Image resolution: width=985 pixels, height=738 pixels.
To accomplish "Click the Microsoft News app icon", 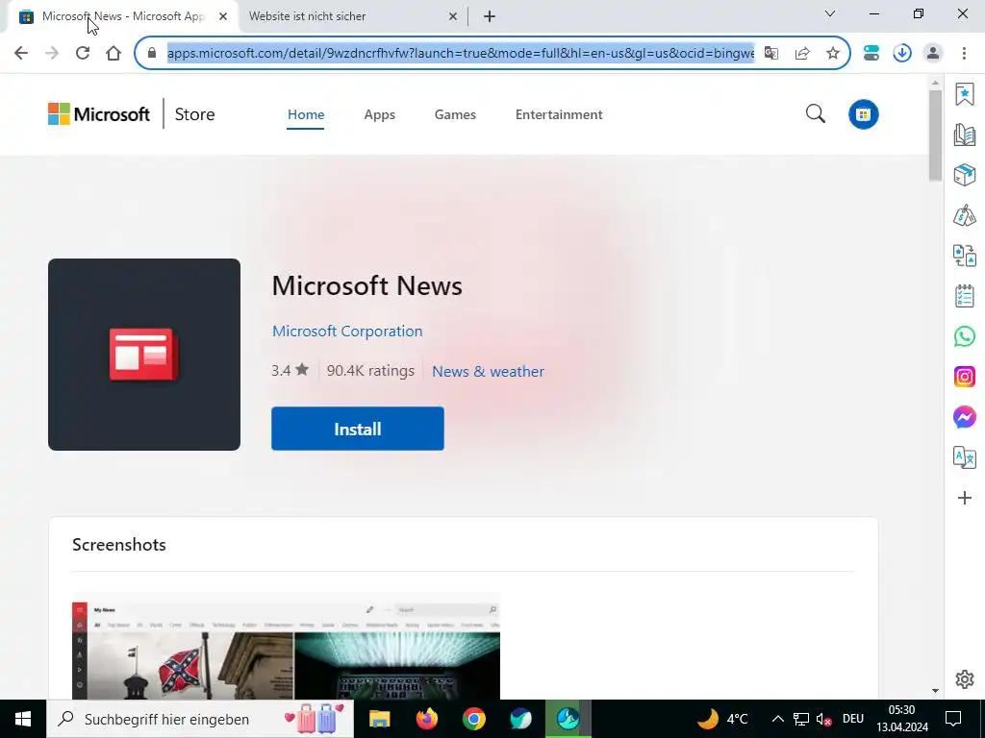I will point(144,355).
